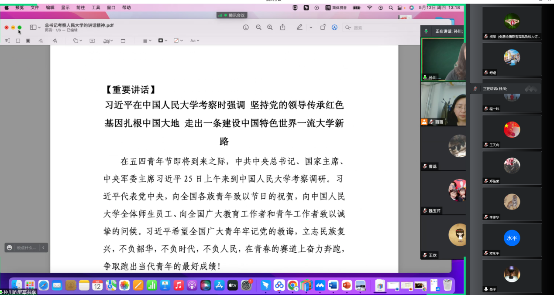The width and height of the screenshot is (554, 295).
Task: Open Finder from the Dock
Action: click(x=17, y=285)
